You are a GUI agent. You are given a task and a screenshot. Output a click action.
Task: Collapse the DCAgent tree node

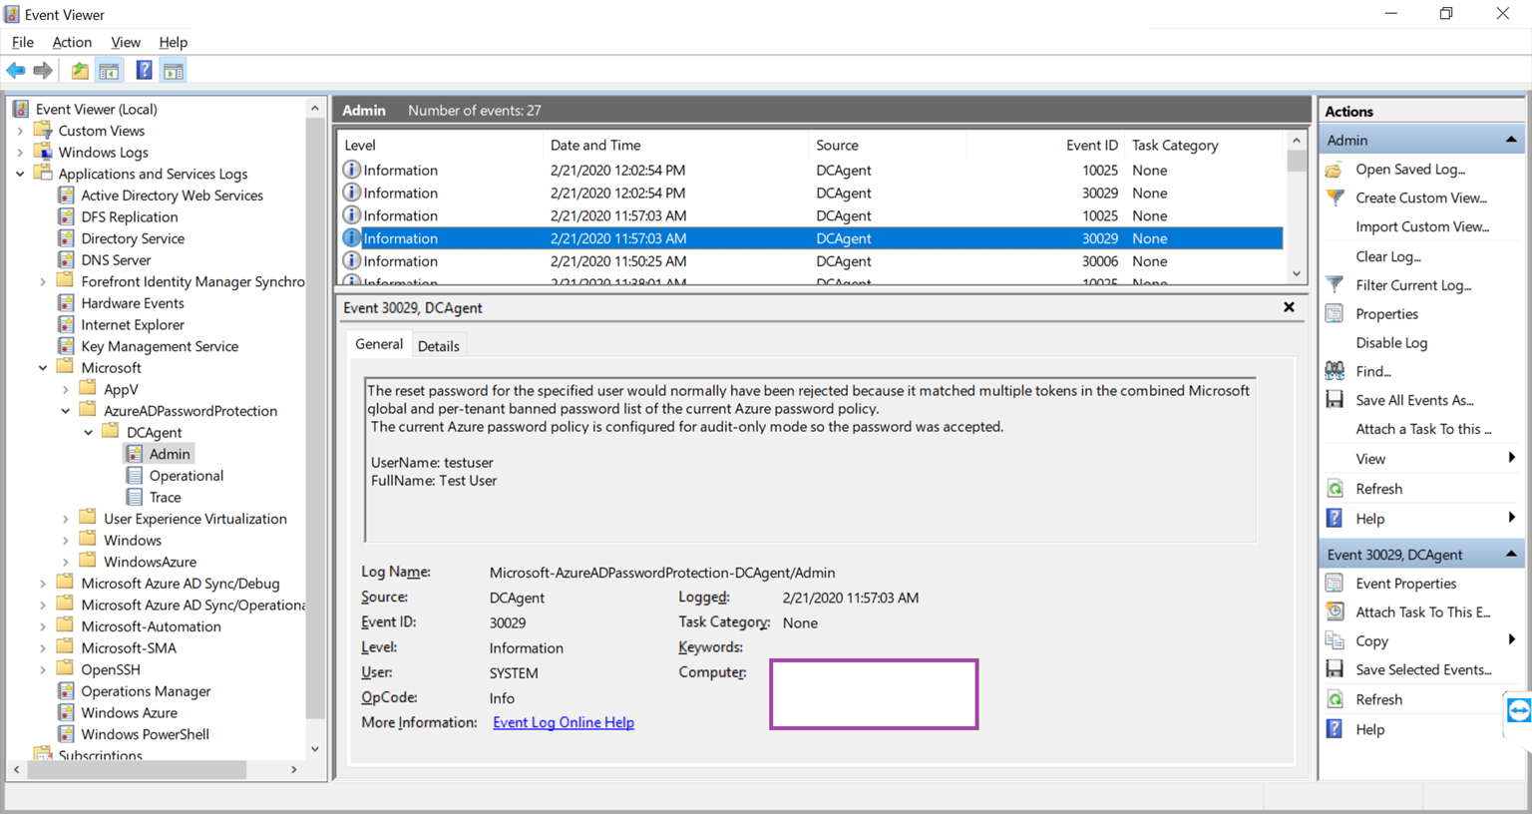click(89, 432)
